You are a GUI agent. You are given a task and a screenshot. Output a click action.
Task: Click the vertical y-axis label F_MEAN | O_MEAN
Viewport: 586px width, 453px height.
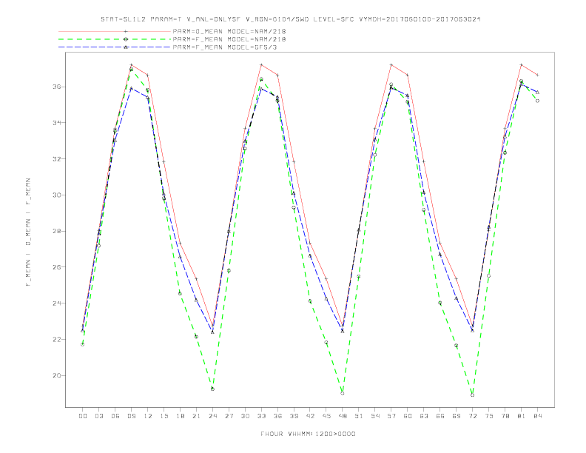point(28,232)
